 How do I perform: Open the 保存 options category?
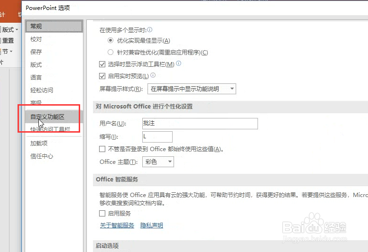54,52
